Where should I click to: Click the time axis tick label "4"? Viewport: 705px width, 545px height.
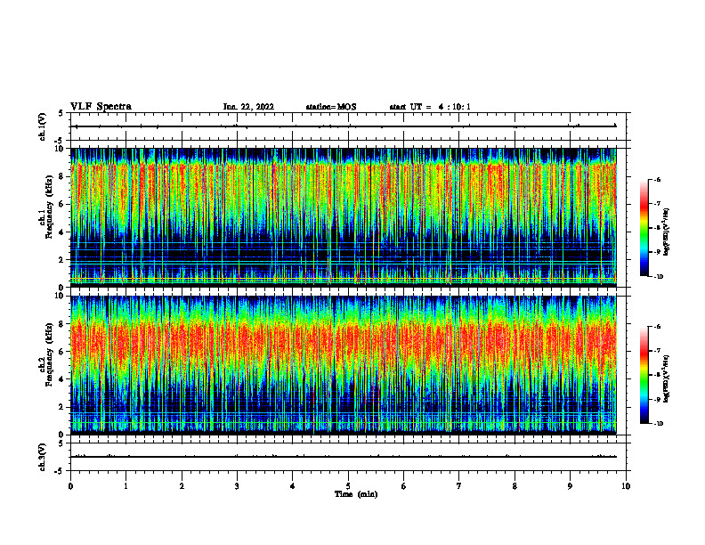coord(293,486)
